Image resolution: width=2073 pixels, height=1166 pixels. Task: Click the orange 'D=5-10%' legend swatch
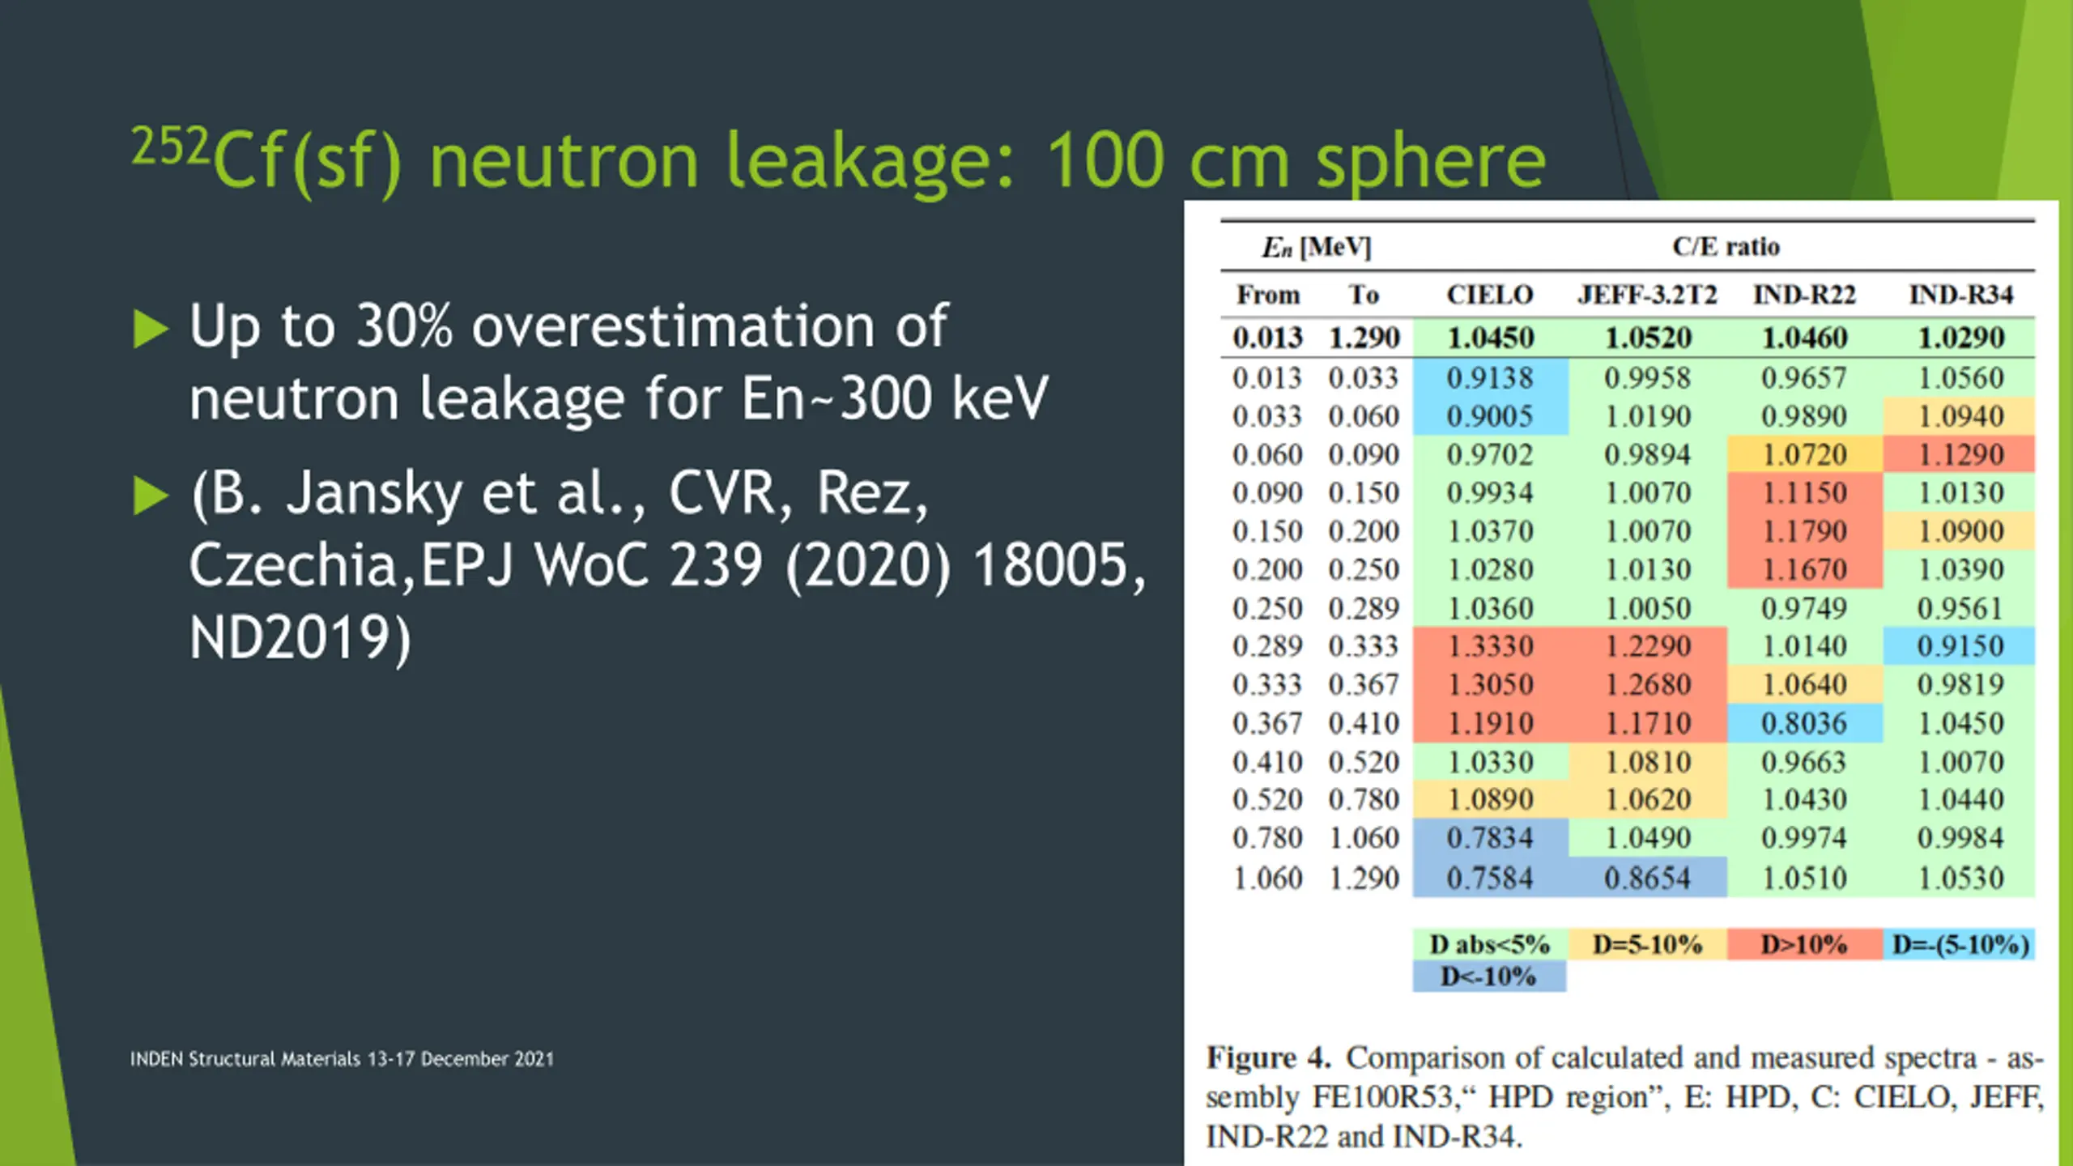coord(1647,944)
